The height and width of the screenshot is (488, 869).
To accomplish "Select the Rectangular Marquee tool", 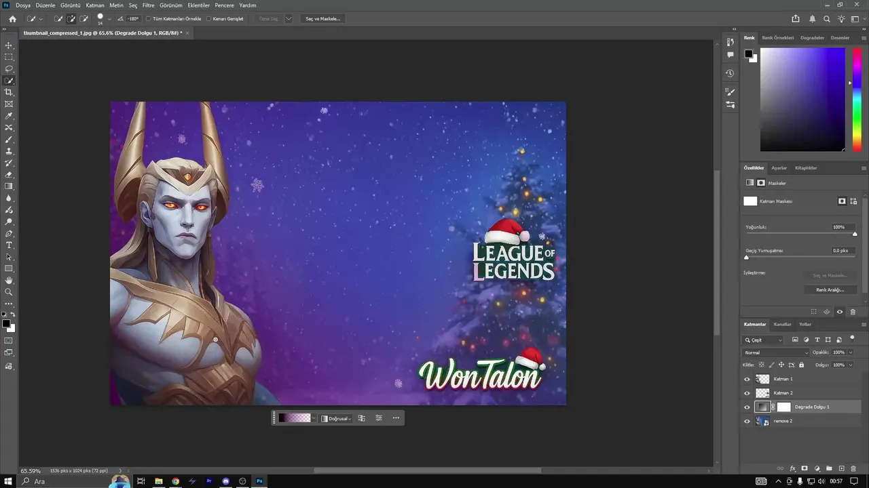I will pos(9,57).
